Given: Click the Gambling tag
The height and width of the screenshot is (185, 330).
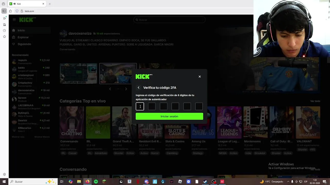Looking at the screenshot, I should click(172, 153).
